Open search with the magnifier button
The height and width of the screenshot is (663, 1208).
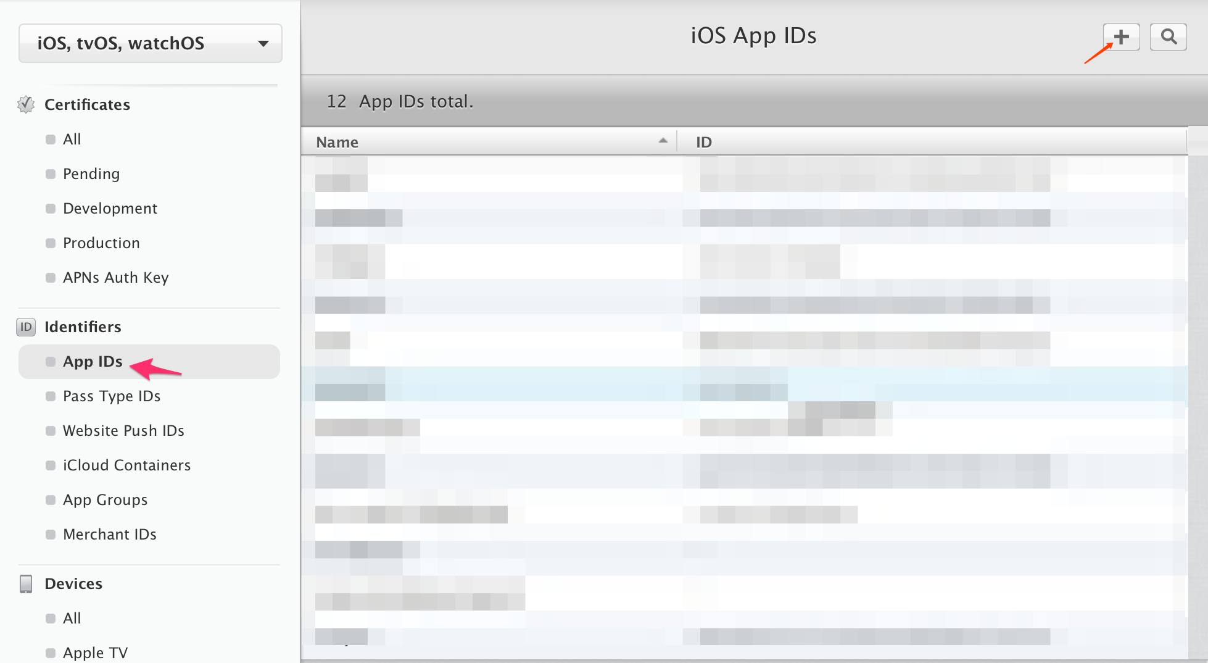[1168, 37]
